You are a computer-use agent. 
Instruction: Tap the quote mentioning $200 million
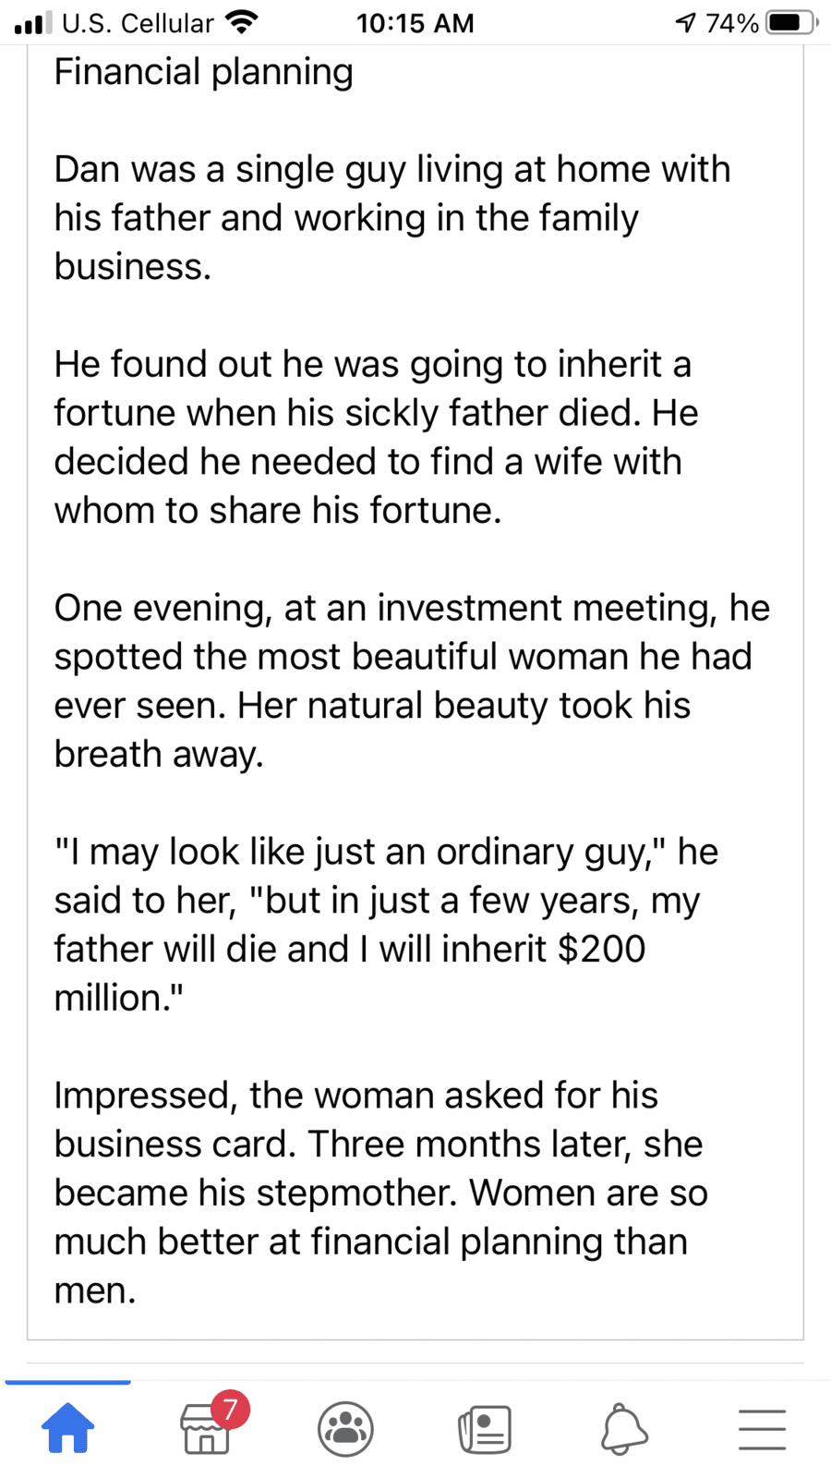[x=386, y=925]
